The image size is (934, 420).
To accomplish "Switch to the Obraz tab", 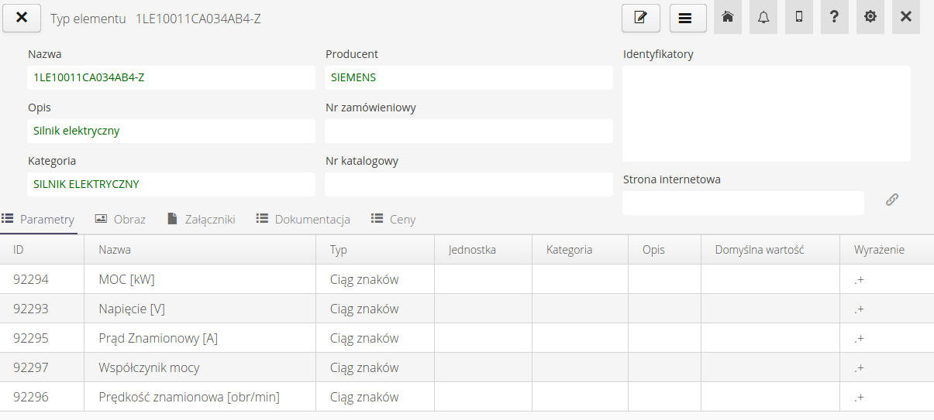I will coord(120,219).
